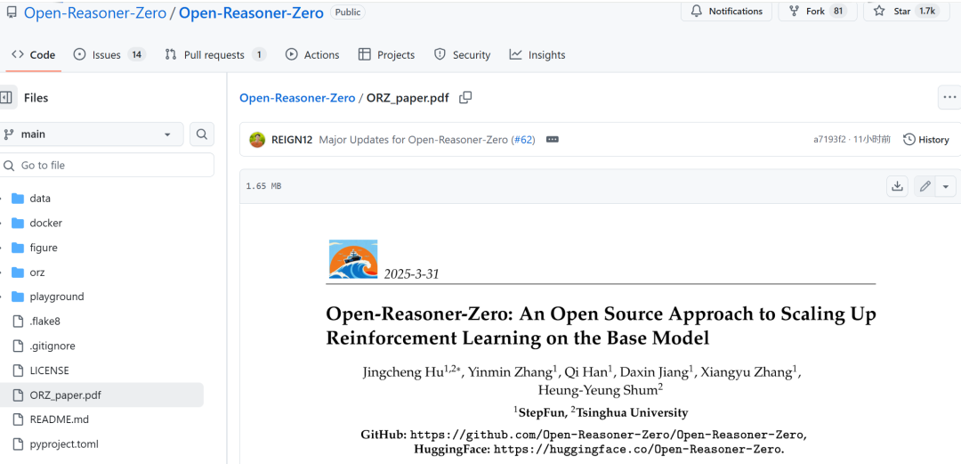This screenshot has width=961, height=464.
Task: Collapse the Files side panel icon
Action: point(6,98)
